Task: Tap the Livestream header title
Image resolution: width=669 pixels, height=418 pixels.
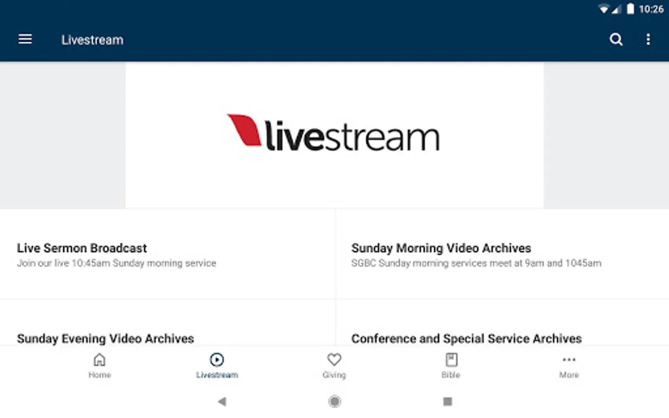Action: pyautogui.click(x=92, y=40)
